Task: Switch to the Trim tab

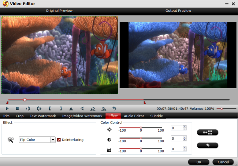Action: (x=6, y=116)
